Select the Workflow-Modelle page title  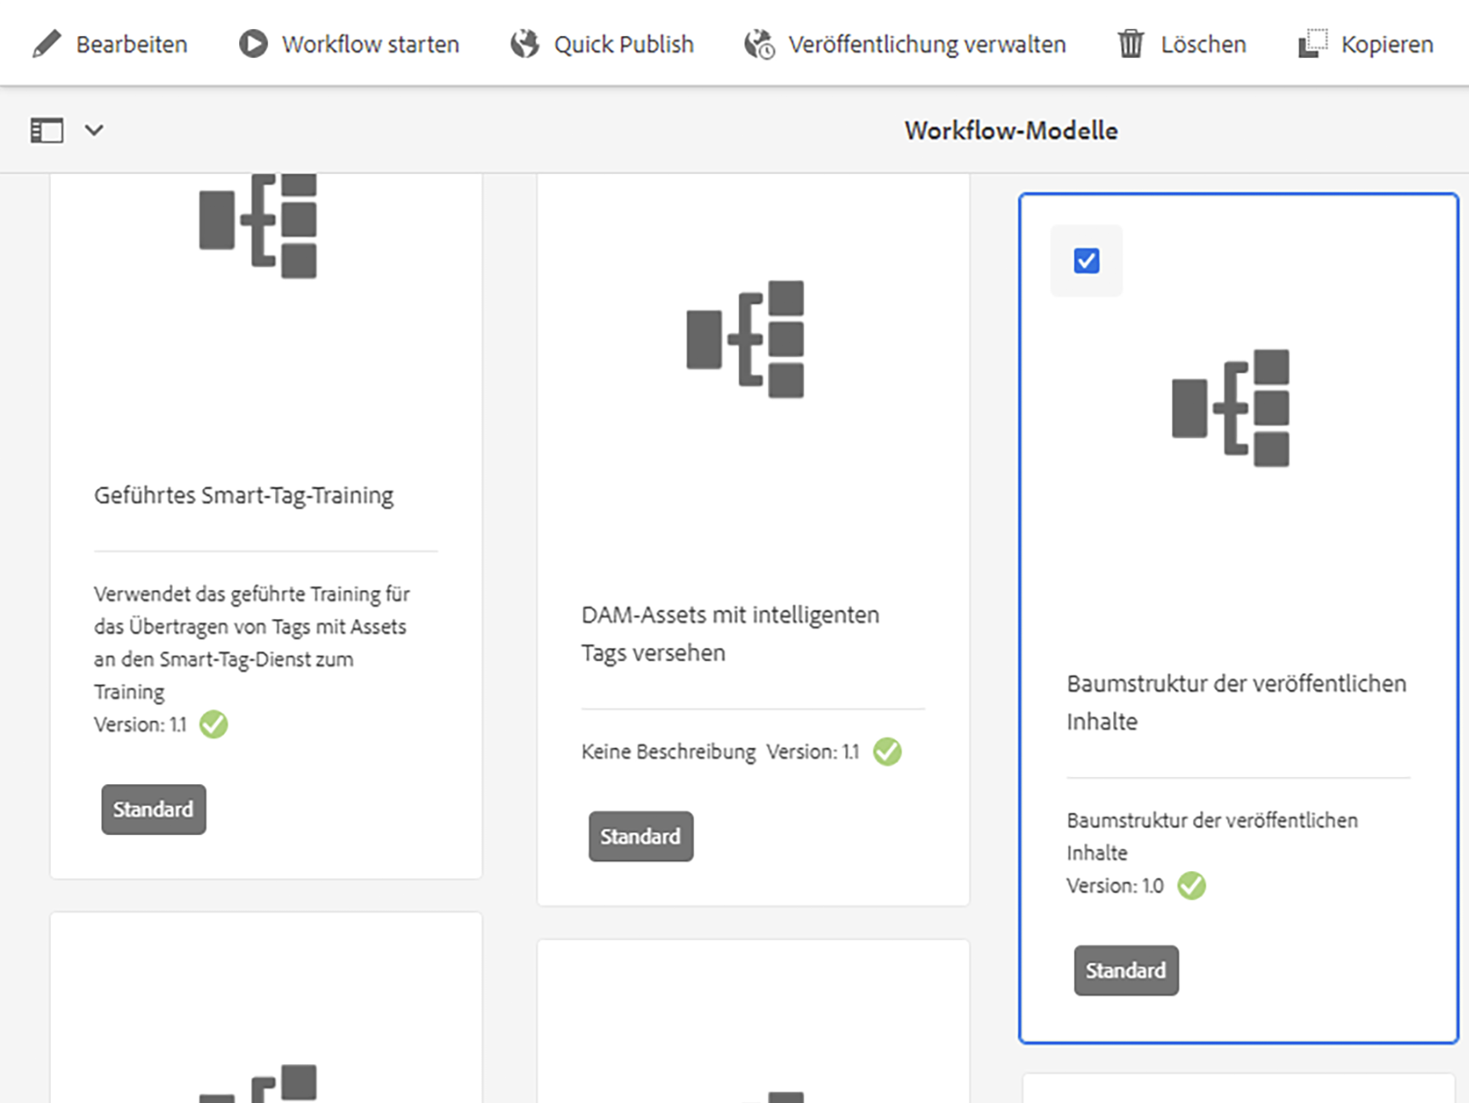pos(1011,130)
